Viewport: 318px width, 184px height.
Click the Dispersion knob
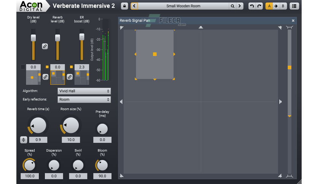coord(54,165)
